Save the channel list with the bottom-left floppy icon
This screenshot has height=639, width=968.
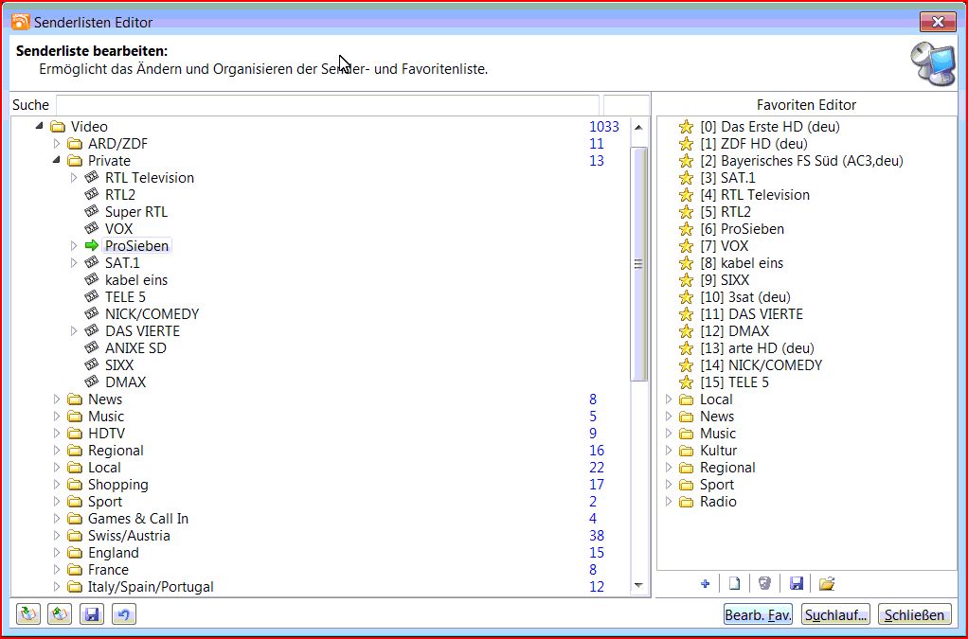[91, 614]
